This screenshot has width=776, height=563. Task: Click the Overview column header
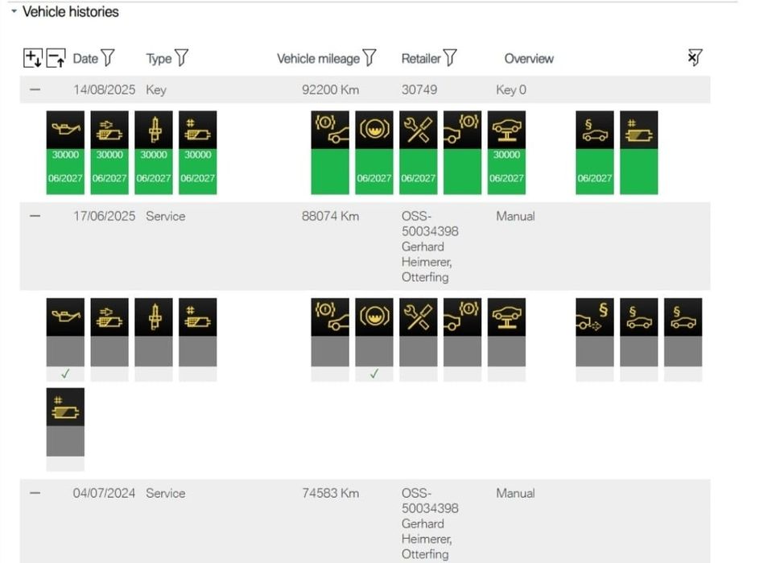tap(529, 59)
